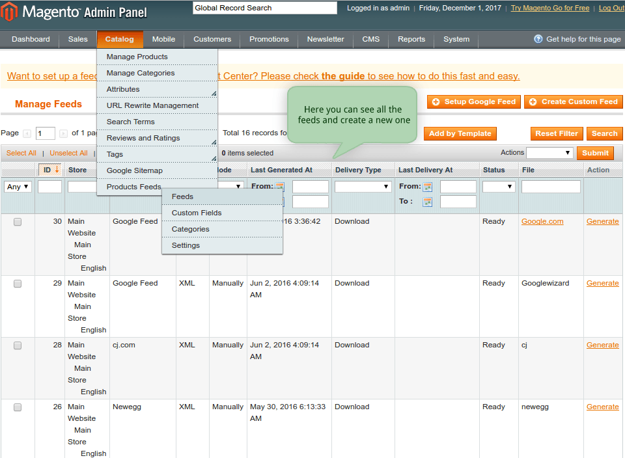This screenshot has height=458, width=625.
Task: Focus the Global Record Search field
Action: [x=265, y=8]
